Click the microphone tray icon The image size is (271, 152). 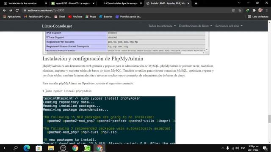(228, 148)
